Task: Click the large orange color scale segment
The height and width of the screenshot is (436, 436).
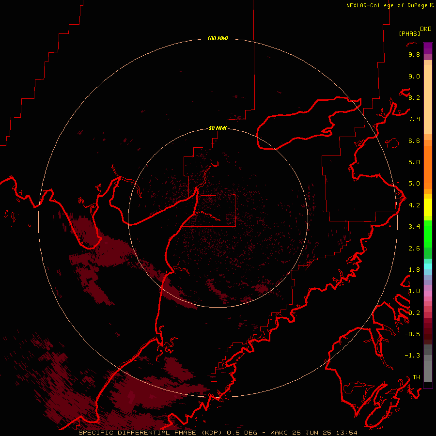Action: (428, 168)
